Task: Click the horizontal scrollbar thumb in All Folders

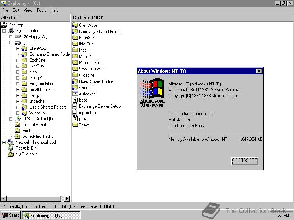Action: [x=34, y=198]
